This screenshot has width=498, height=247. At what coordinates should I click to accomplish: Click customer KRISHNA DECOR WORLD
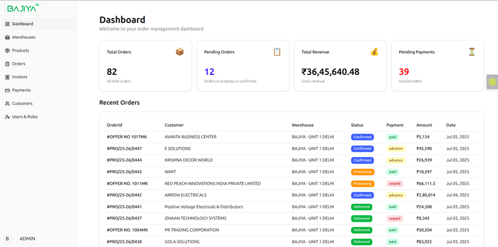[x=189, y=160]
